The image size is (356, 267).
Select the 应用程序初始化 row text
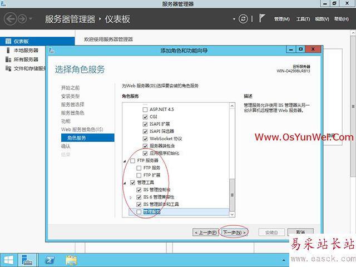coord(165,154)
